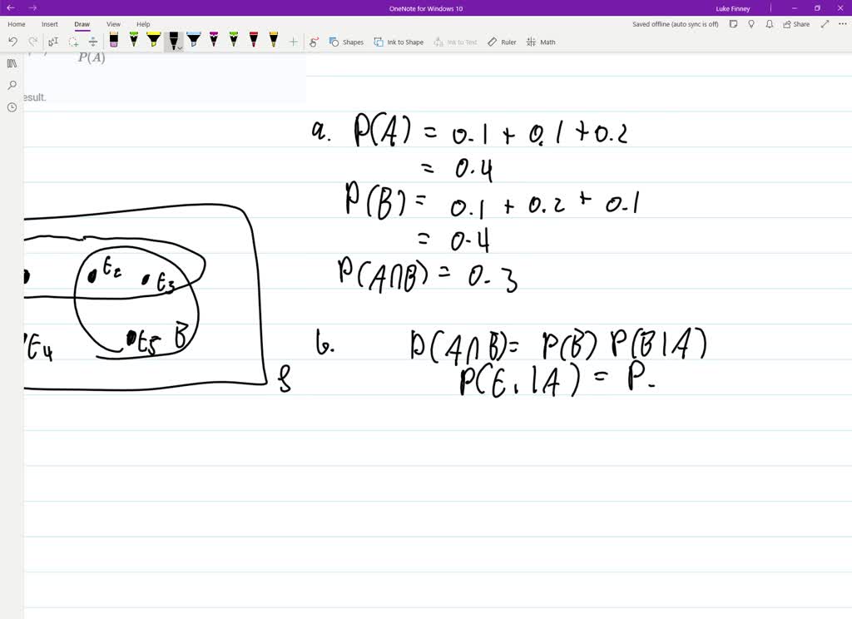This screenshot has height=619, width=852.
Task: Open the View tab
Action: pos(113,24)
